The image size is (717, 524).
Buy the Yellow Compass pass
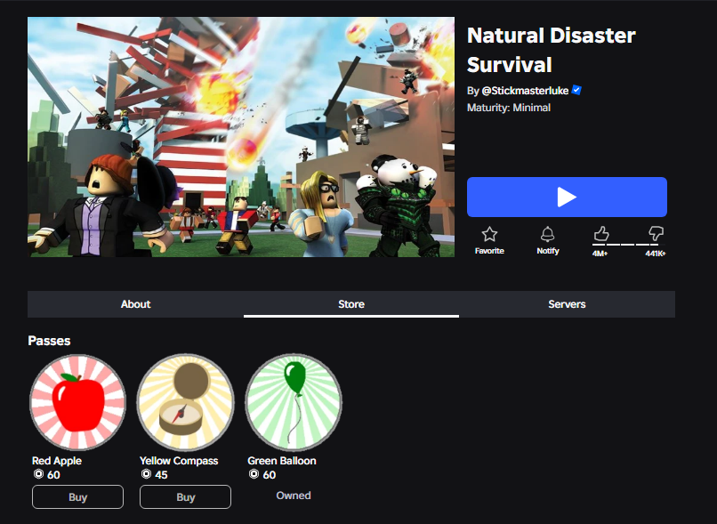tap(186, 497)
